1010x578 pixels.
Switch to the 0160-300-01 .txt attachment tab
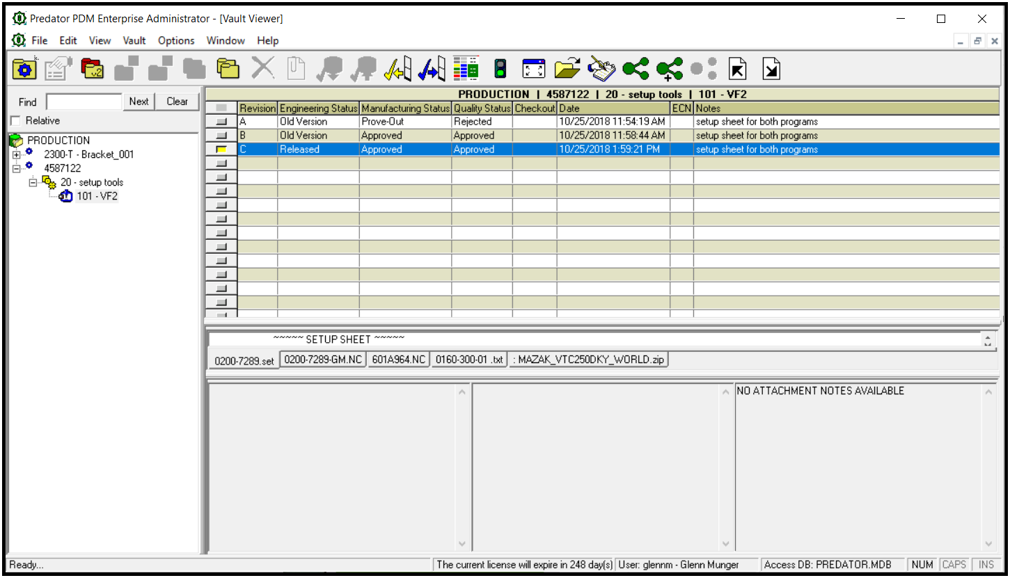coord(469,360)
